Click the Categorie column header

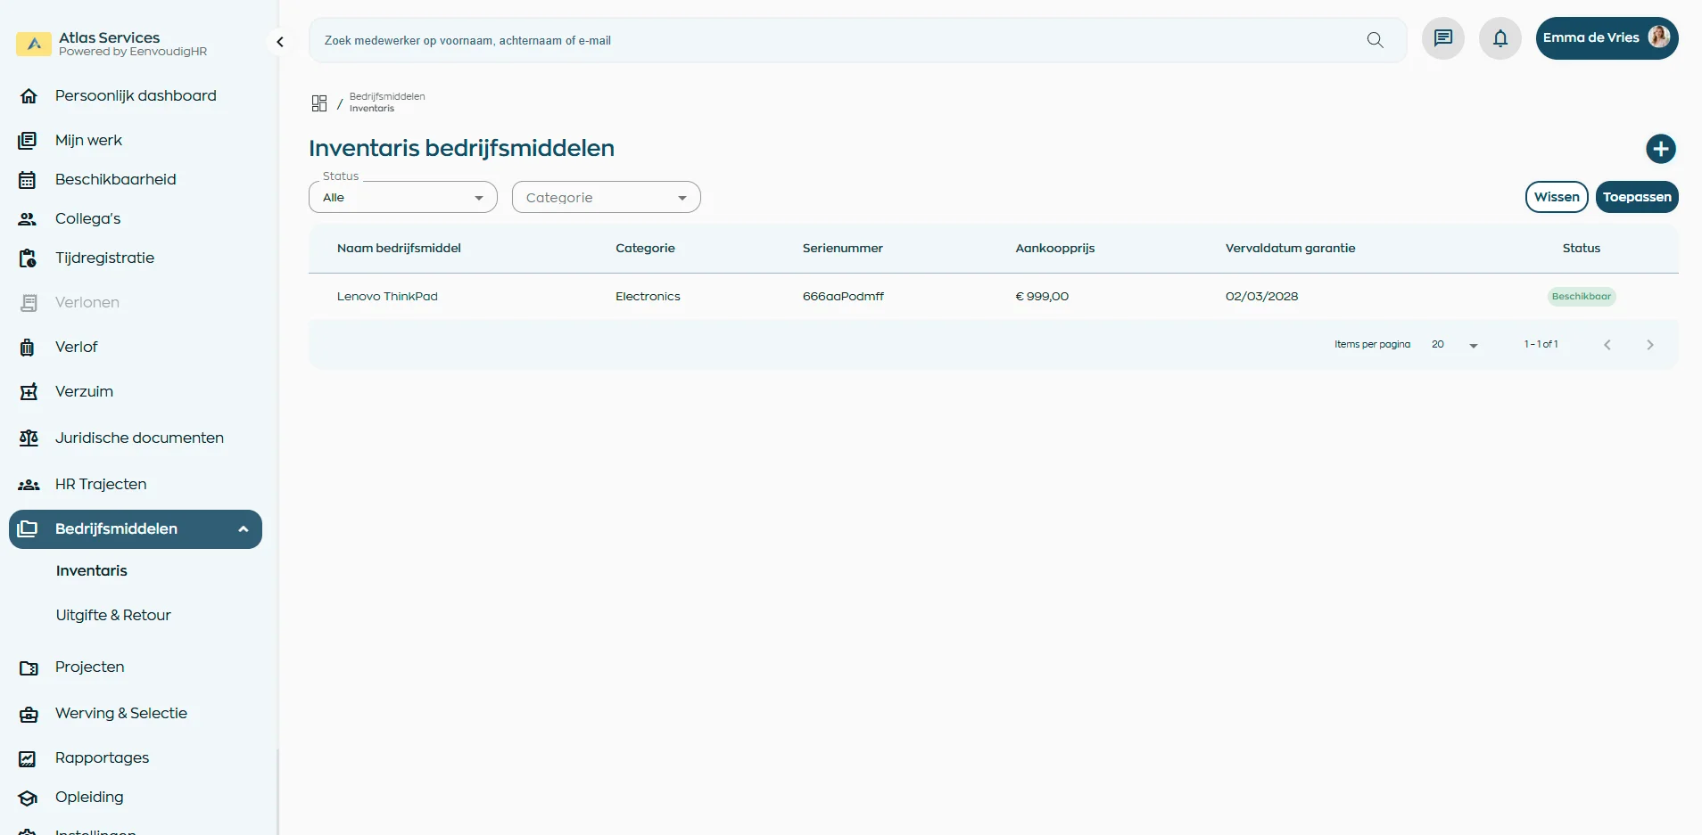tap(645, 249)
